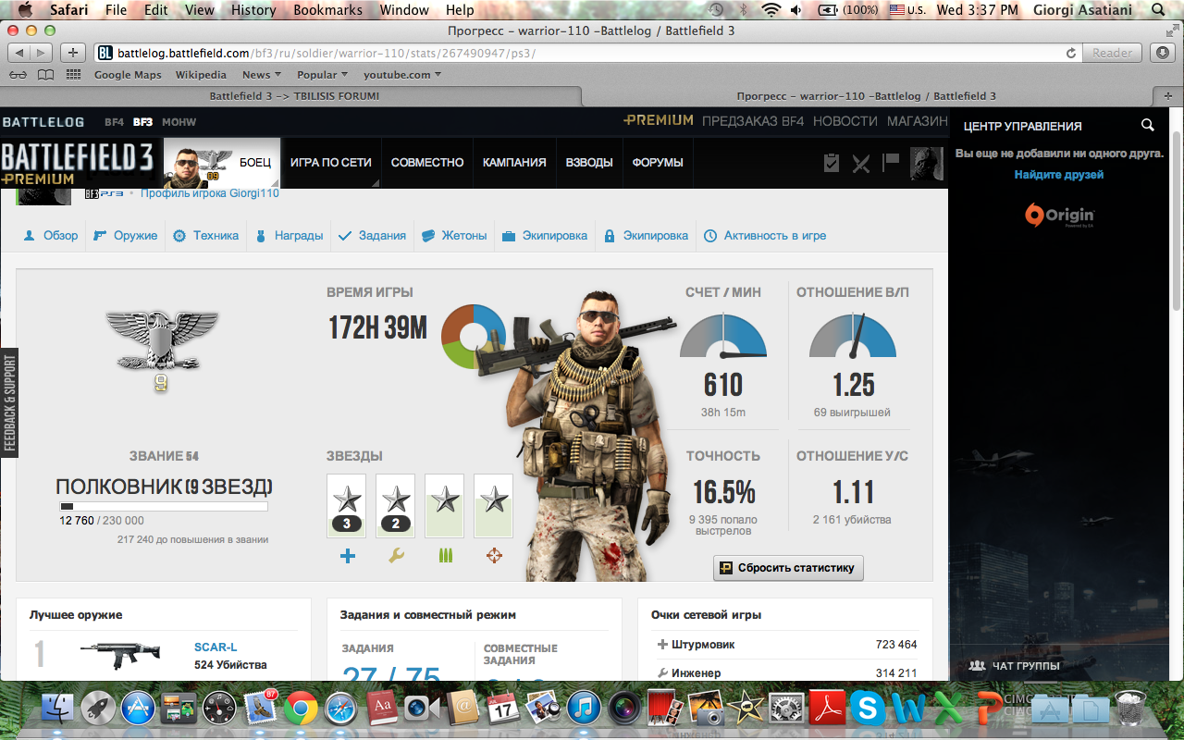This screenshot has width=1184, height=740.
Task: Select the Support class ammo icon
Action: pyautogui.click(x=445, y=556)
